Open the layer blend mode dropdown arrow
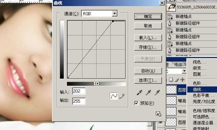The image size is (217, 130). [184, 71]
